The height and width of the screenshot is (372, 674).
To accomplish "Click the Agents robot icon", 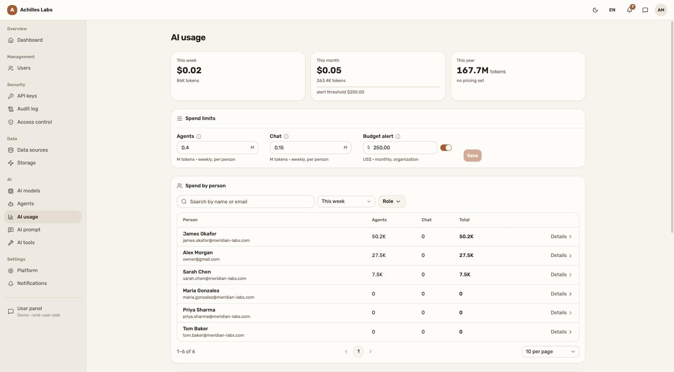I will point(11,203).
